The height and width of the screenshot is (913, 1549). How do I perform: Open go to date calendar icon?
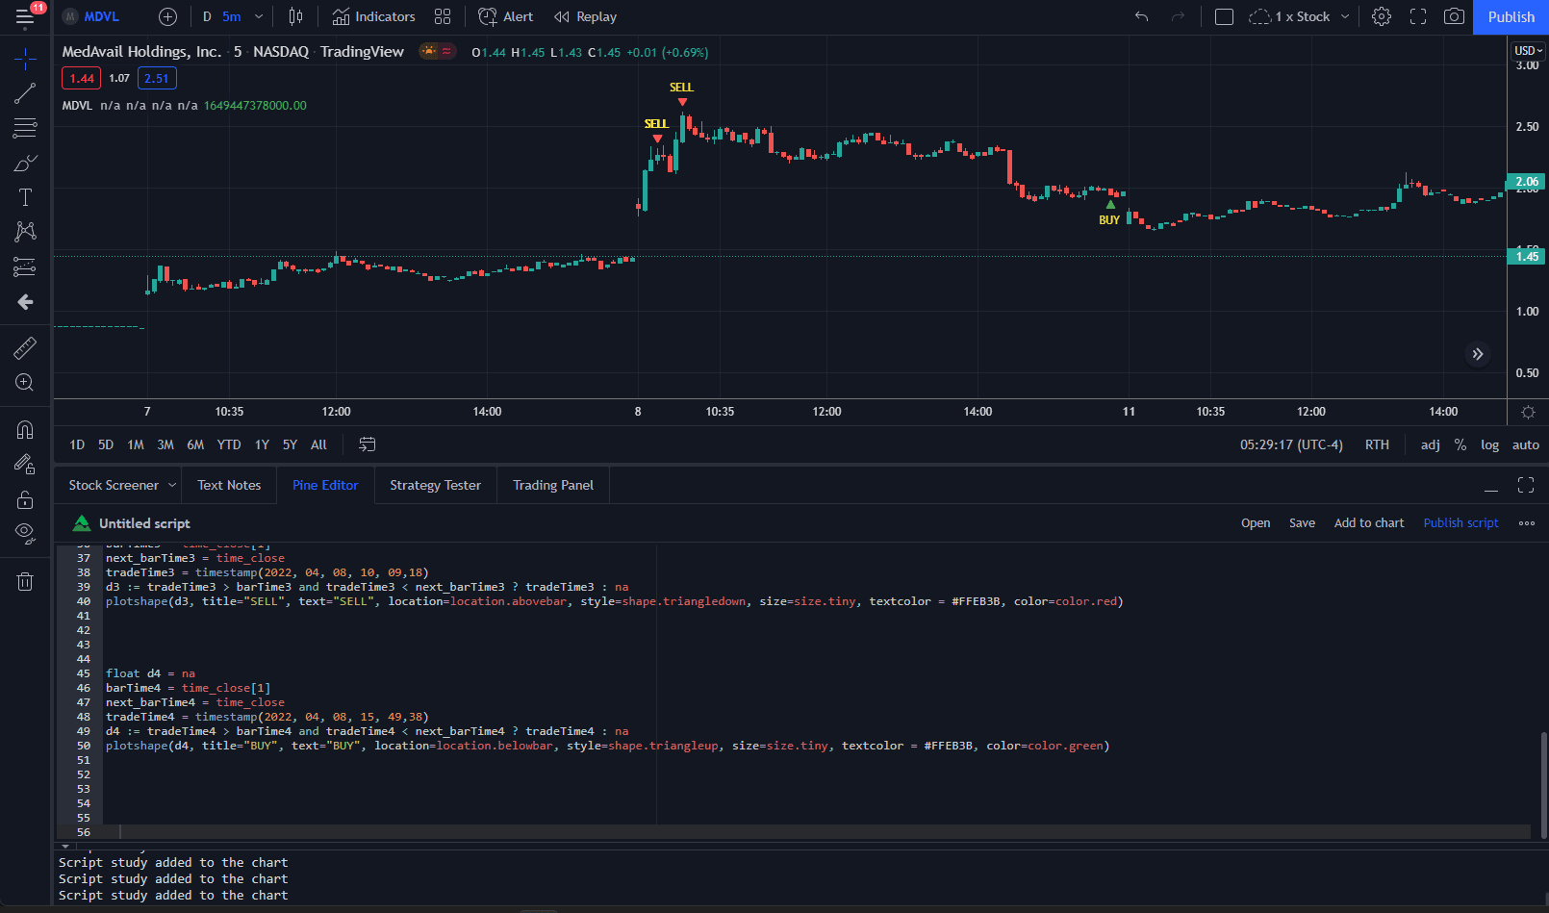pos(368,445)
